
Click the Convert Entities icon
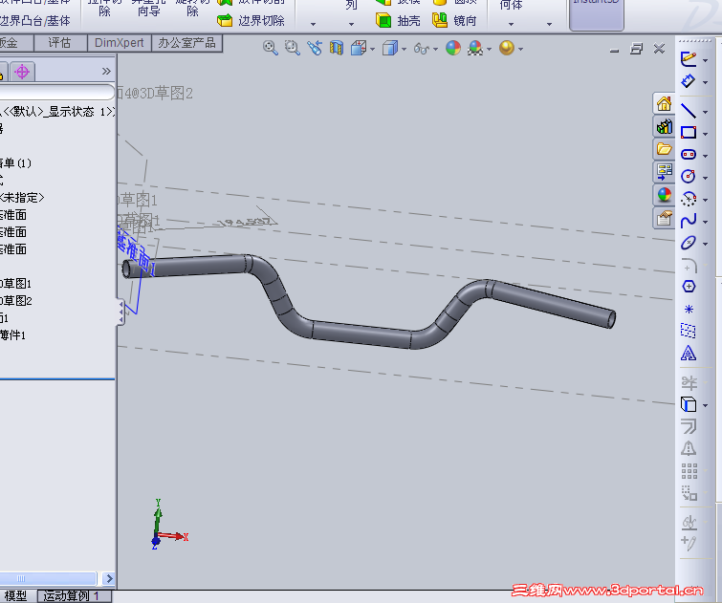[x=689, y=404]
